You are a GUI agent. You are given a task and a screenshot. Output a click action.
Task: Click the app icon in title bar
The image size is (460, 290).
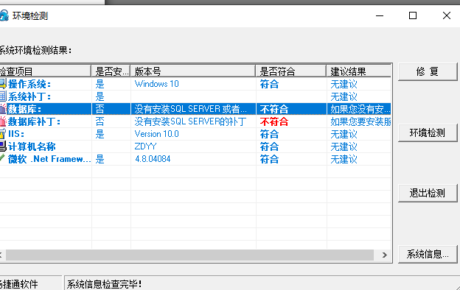[x=4, y=15]
